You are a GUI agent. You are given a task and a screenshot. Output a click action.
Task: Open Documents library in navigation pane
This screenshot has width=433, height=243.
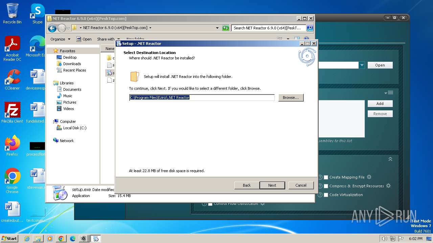point(72,89)
